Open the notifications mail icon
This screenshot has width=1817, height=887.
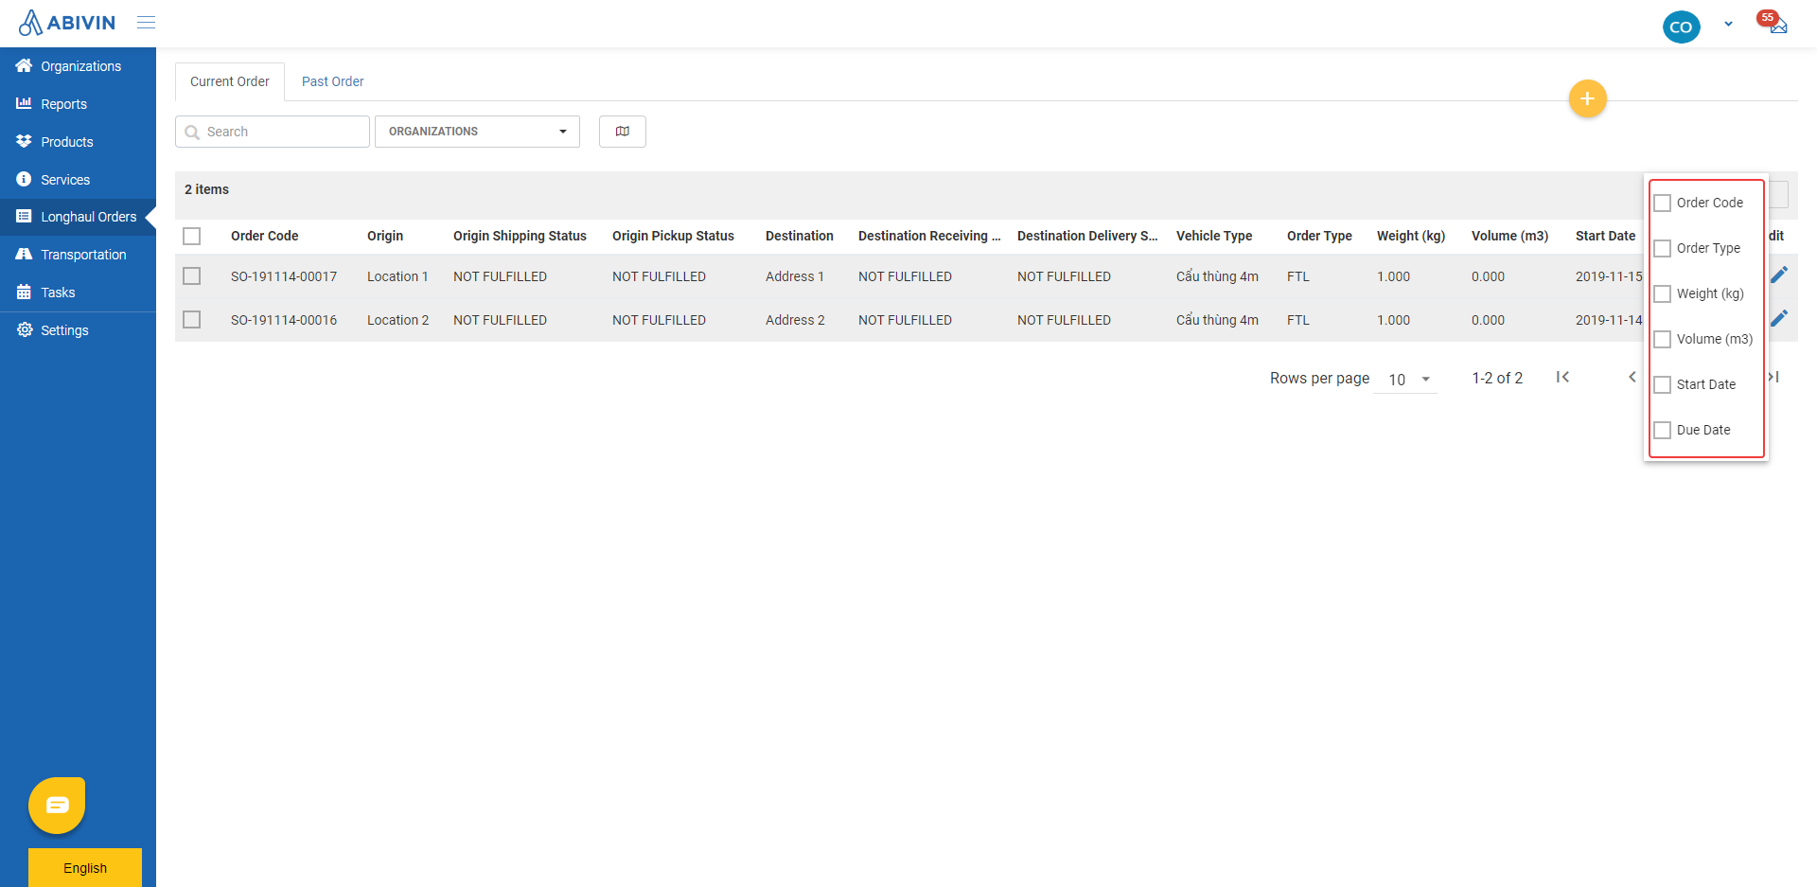tap(1776, 25)
